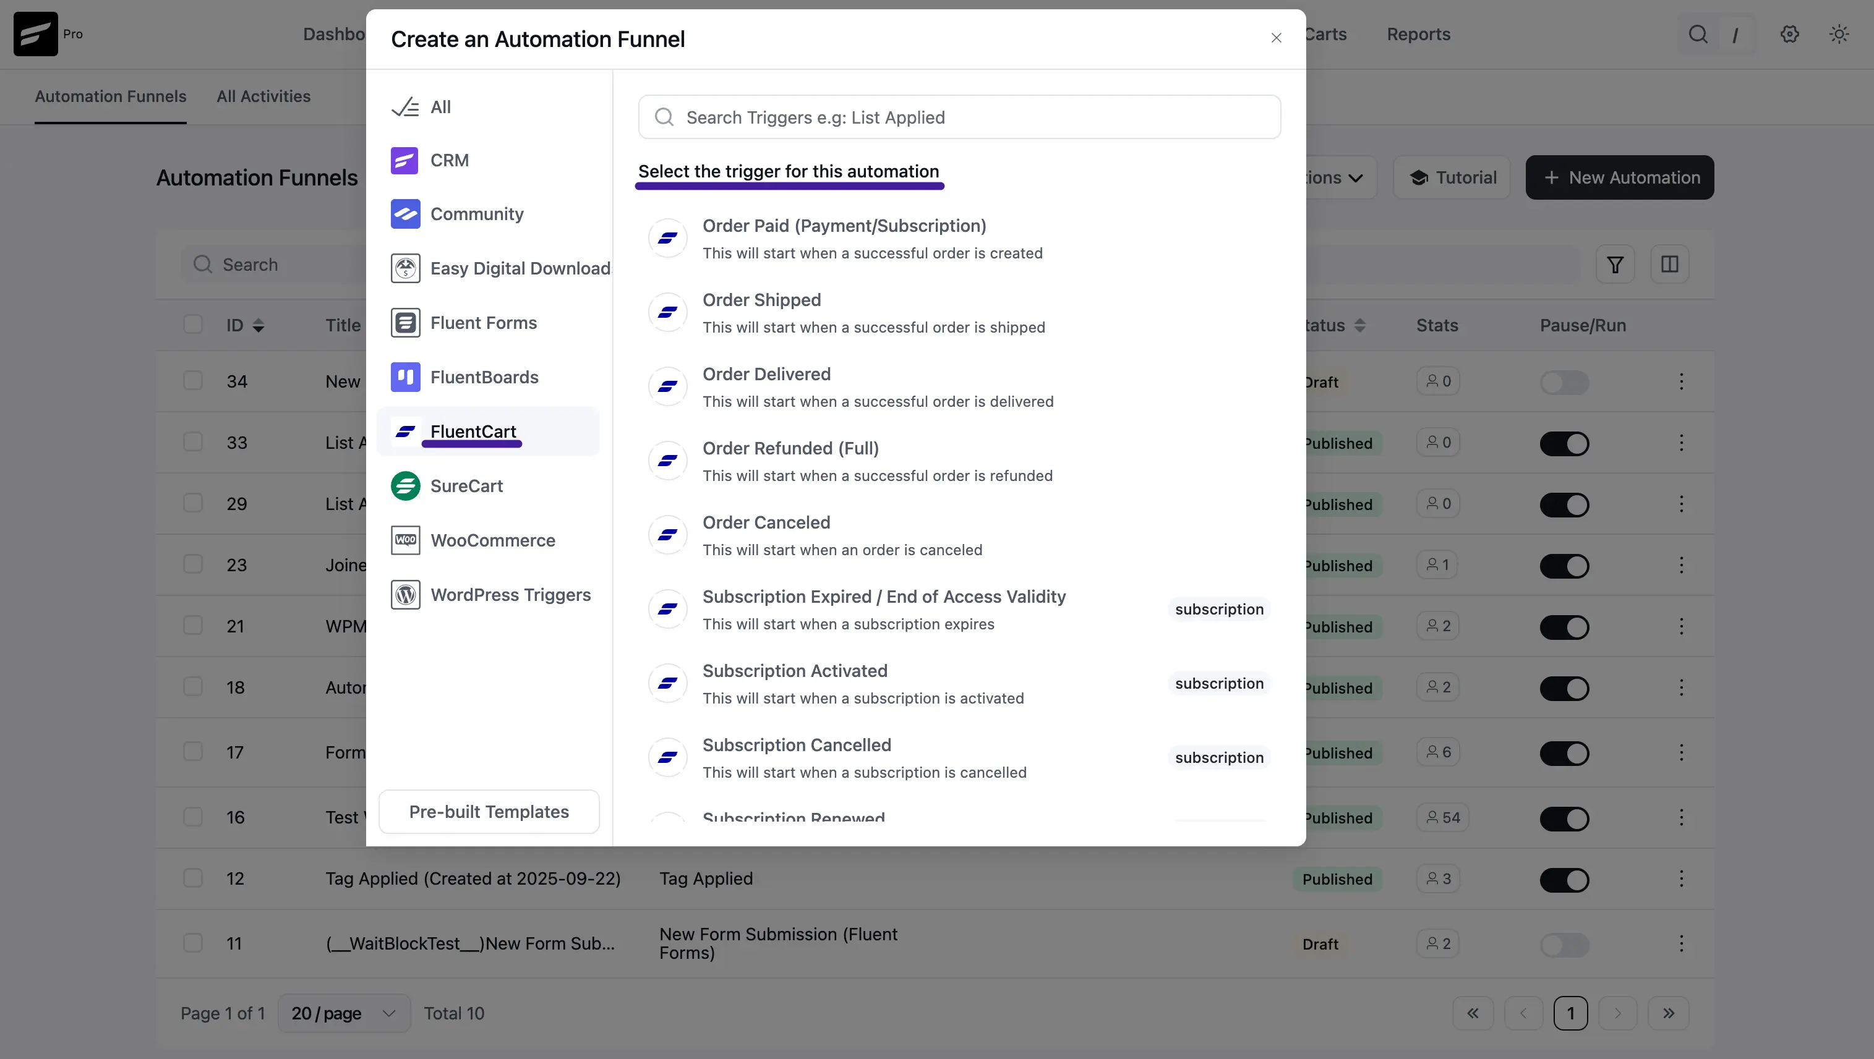This screenshot has height=1059, width=1874.
Task: Click the Order Canceled trigger icon
Action: [x=668, y=535]
